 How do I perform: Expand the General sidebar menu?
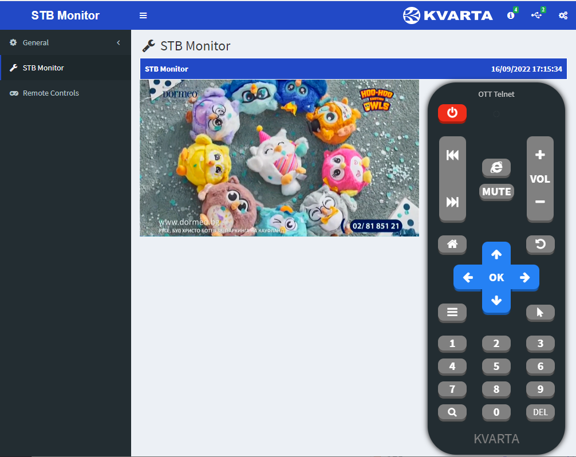[65, 42]
